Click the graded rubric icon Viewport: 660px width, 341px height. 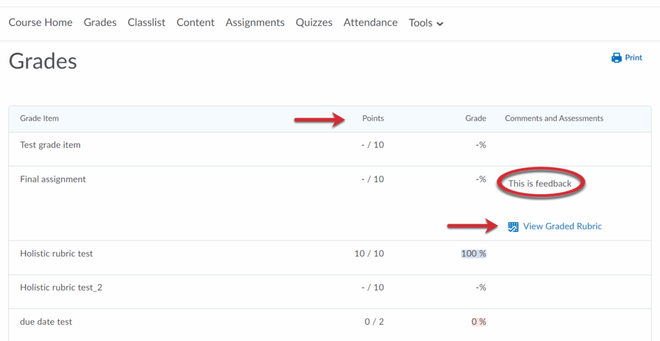pyautogui.click(x=513, y=226)
